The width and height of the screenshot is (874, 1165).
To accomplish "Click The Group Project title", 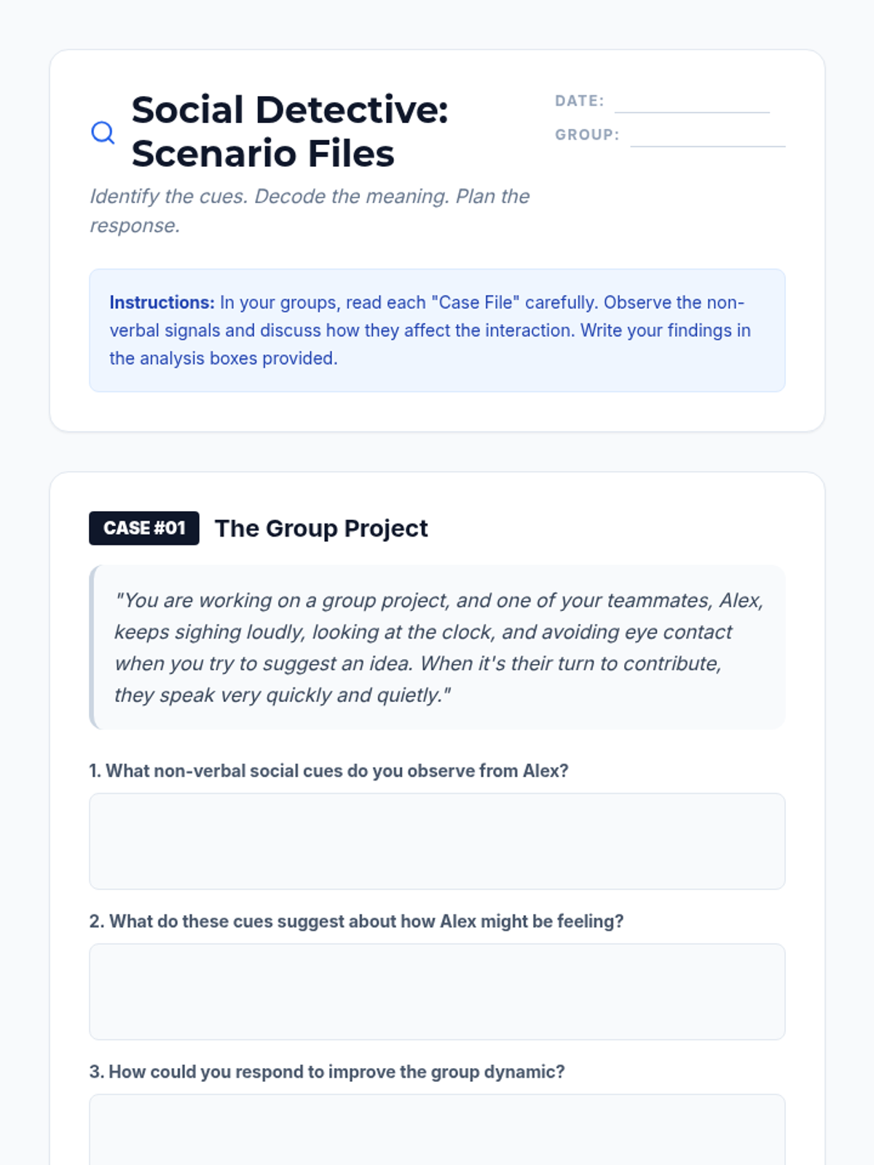I will coord(321,528).
